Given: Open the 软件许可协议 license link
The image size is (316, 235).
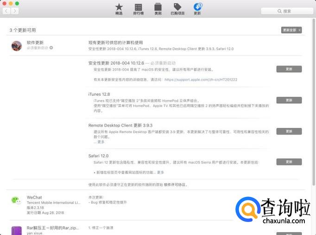Looking at the screenshot, I should 175,185.
